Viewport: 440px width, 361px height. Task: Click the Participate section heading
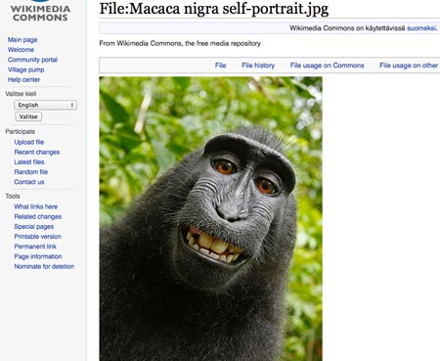click(x=21, y=132)
